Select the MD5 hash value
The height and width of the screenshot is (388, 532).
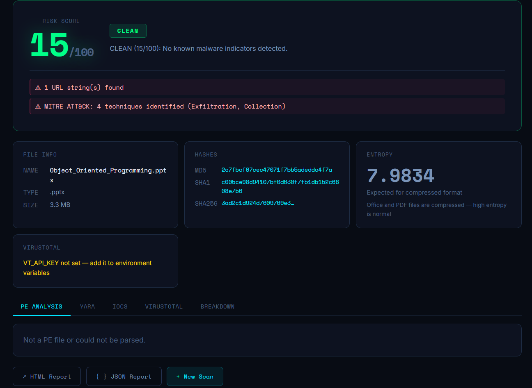point(277,170)
